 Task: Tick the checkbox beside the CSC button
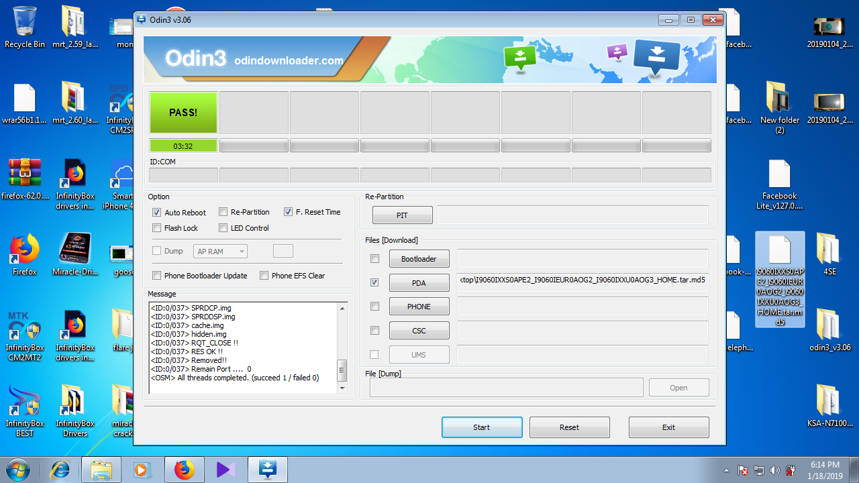point(374,331)
